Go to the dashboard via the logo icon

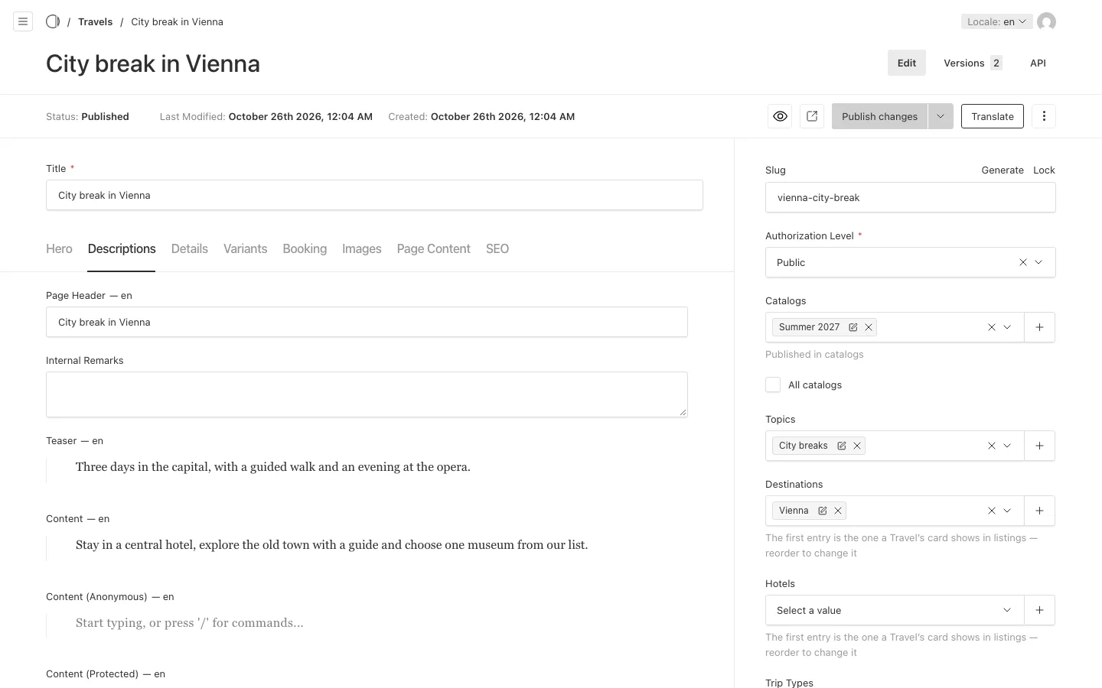53,21
